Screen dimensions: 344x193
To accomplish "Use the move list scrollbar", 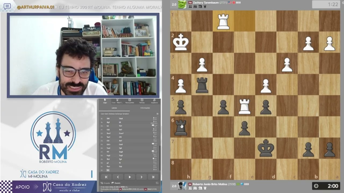I will pos(160,158).
